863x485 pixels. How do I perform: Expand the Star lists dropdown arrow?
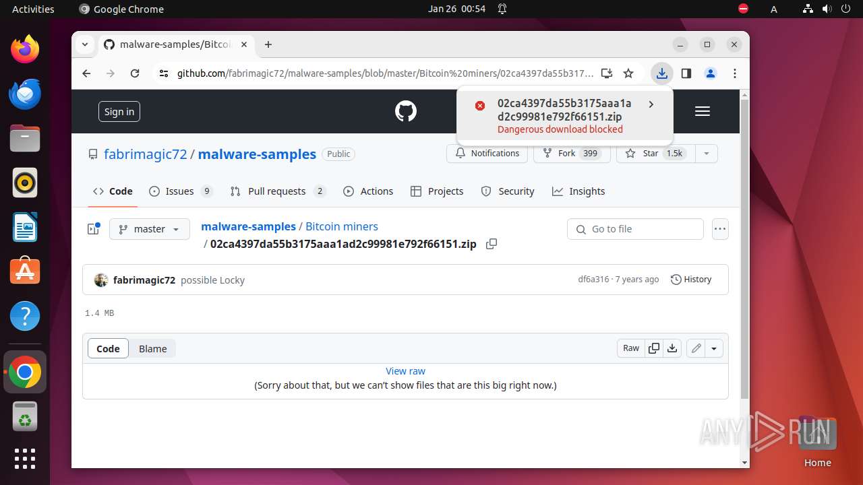click(707, 154)
